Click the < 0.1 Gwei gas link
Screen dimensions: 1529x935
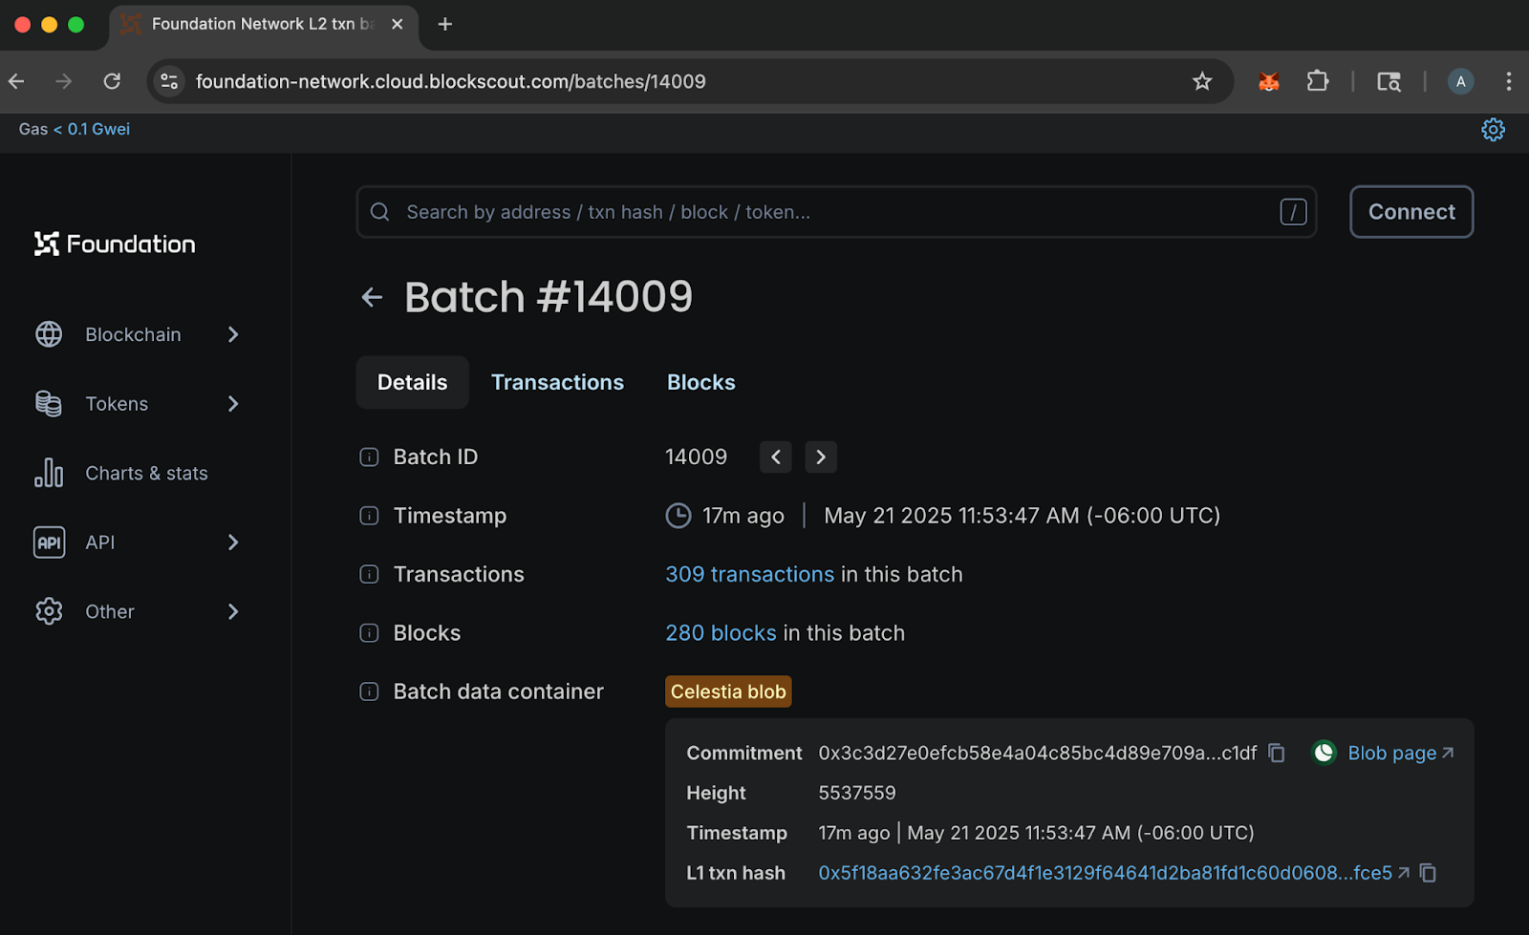click(92, 129)
